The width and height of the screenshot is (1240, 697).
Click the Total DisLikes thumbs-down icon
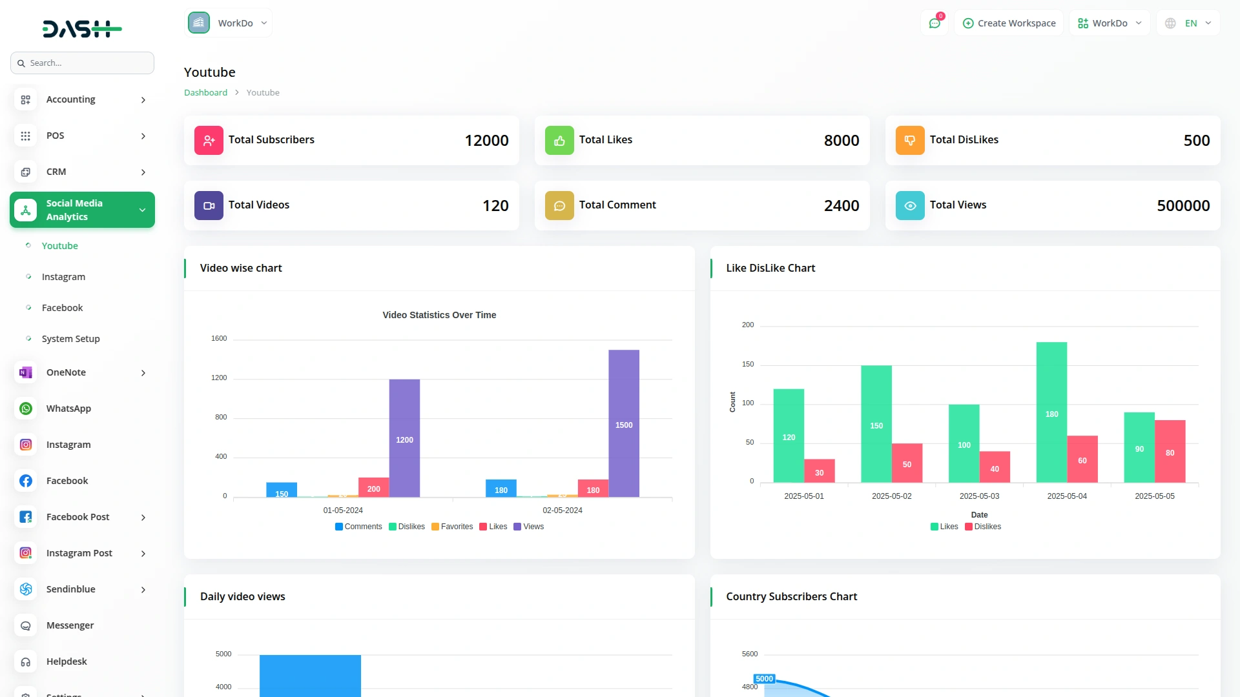coord(909,140)
